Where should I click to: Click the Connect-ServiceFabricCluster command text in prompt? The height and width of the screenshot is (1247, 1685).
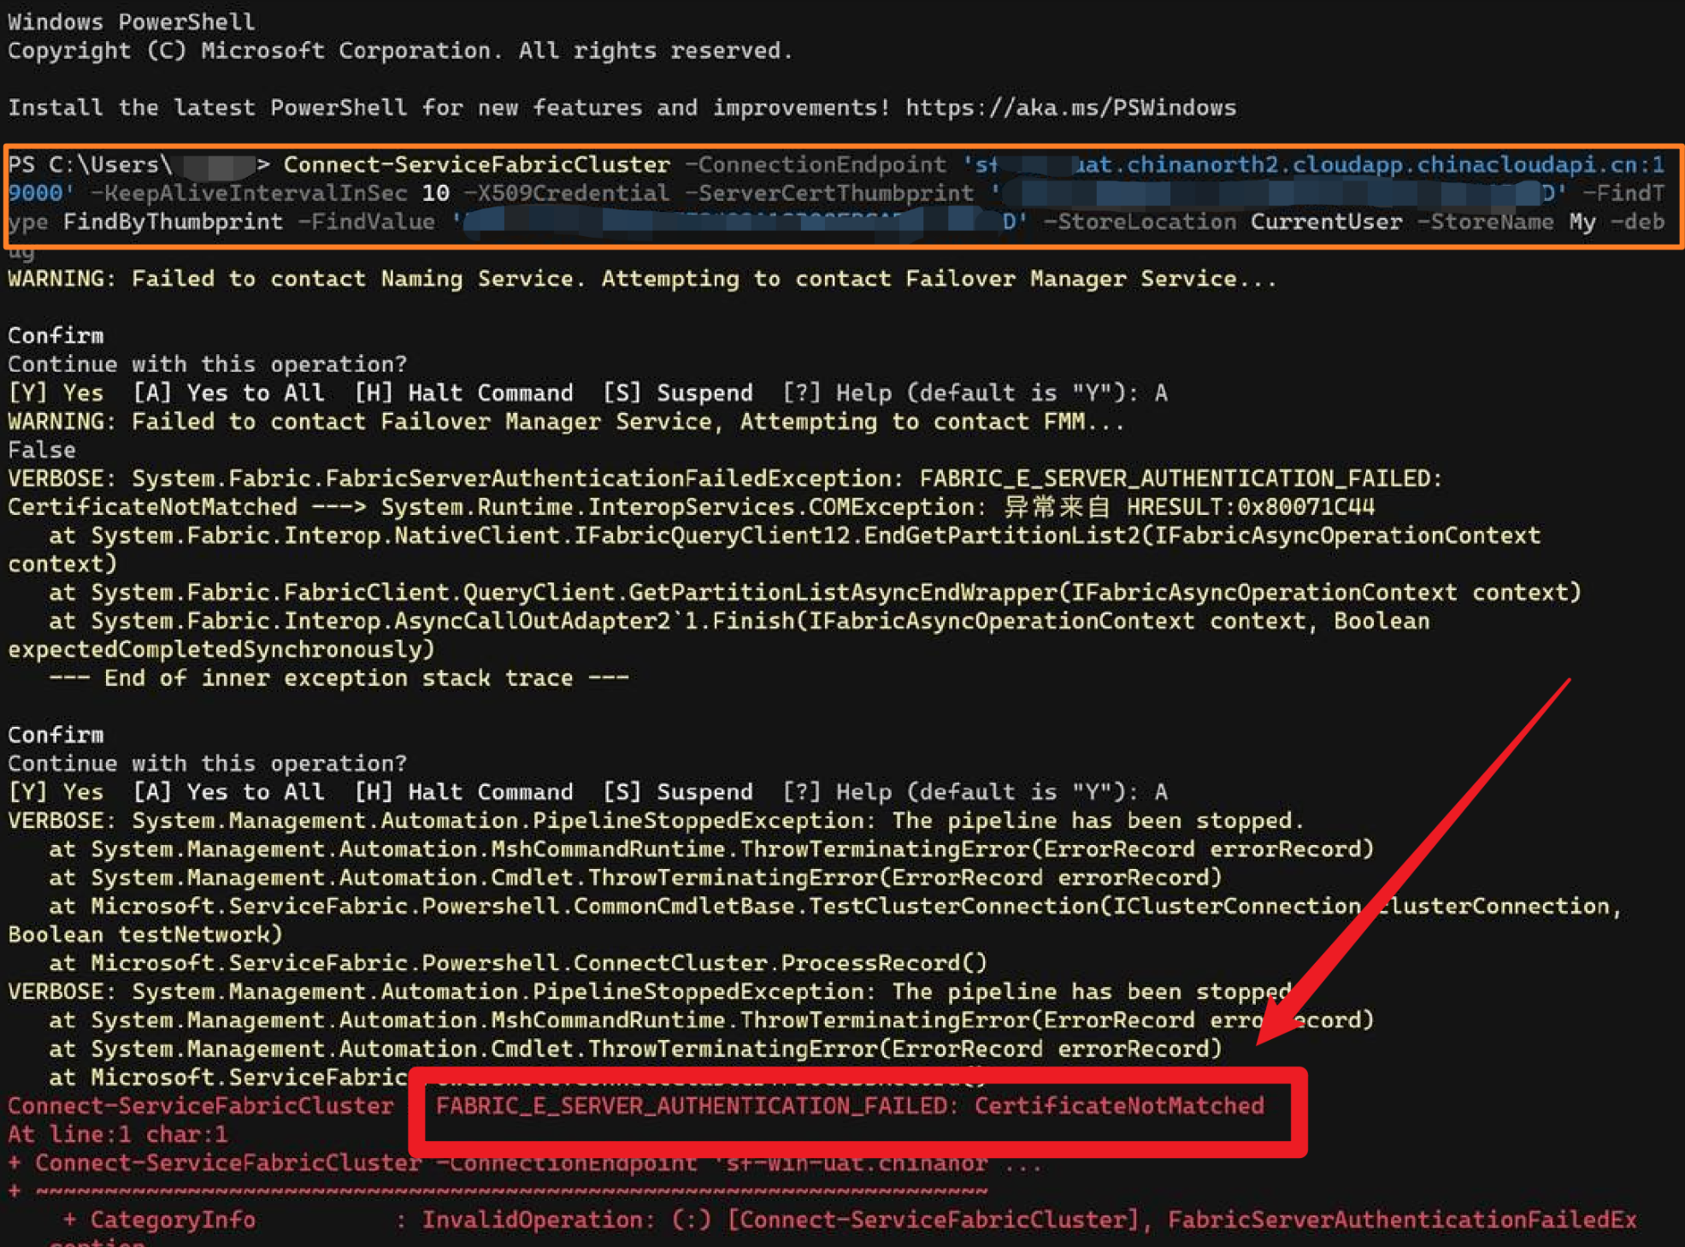pyautogui.click(x=476, y=164)
